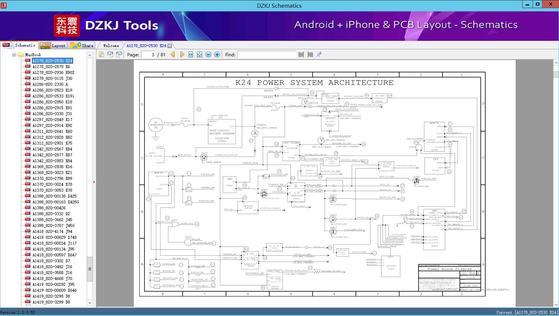559x316 pixels.
Task: Click the copy page icon in the toolbar
Action: 101,54
